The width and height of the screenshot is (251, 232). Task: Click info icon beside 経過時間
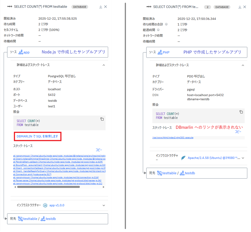click(158, 30)
